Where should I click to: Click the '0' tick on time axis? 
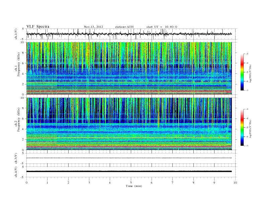click(26, 183)
